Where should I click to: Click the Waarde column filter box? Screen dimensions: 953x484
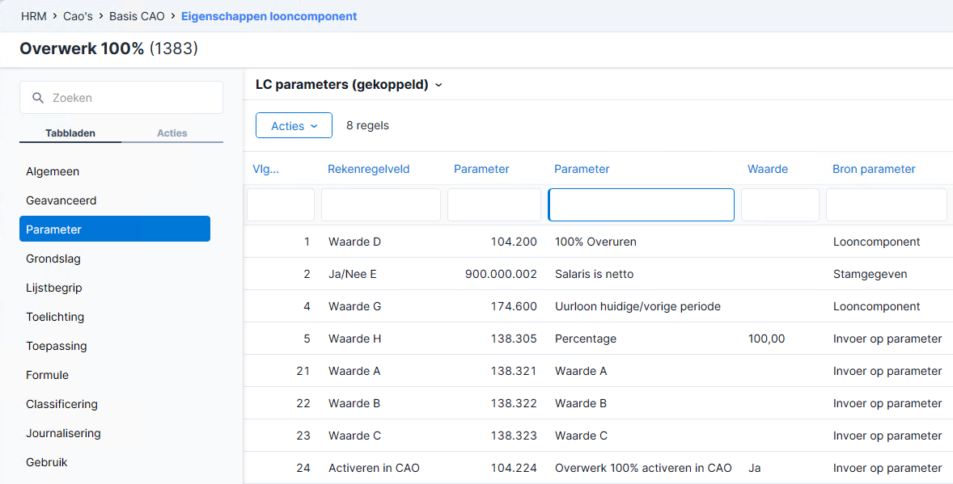[780, 204]
